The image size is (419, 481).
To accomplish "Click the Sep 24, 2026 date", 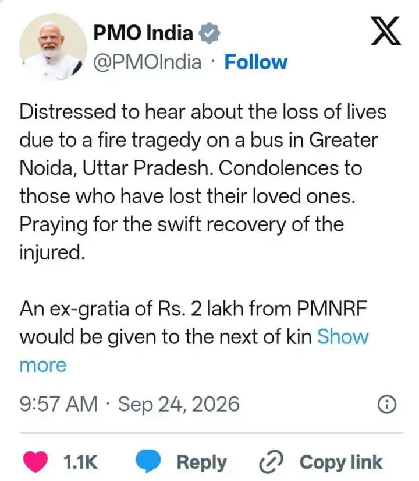I will click(x=179, y=404).
